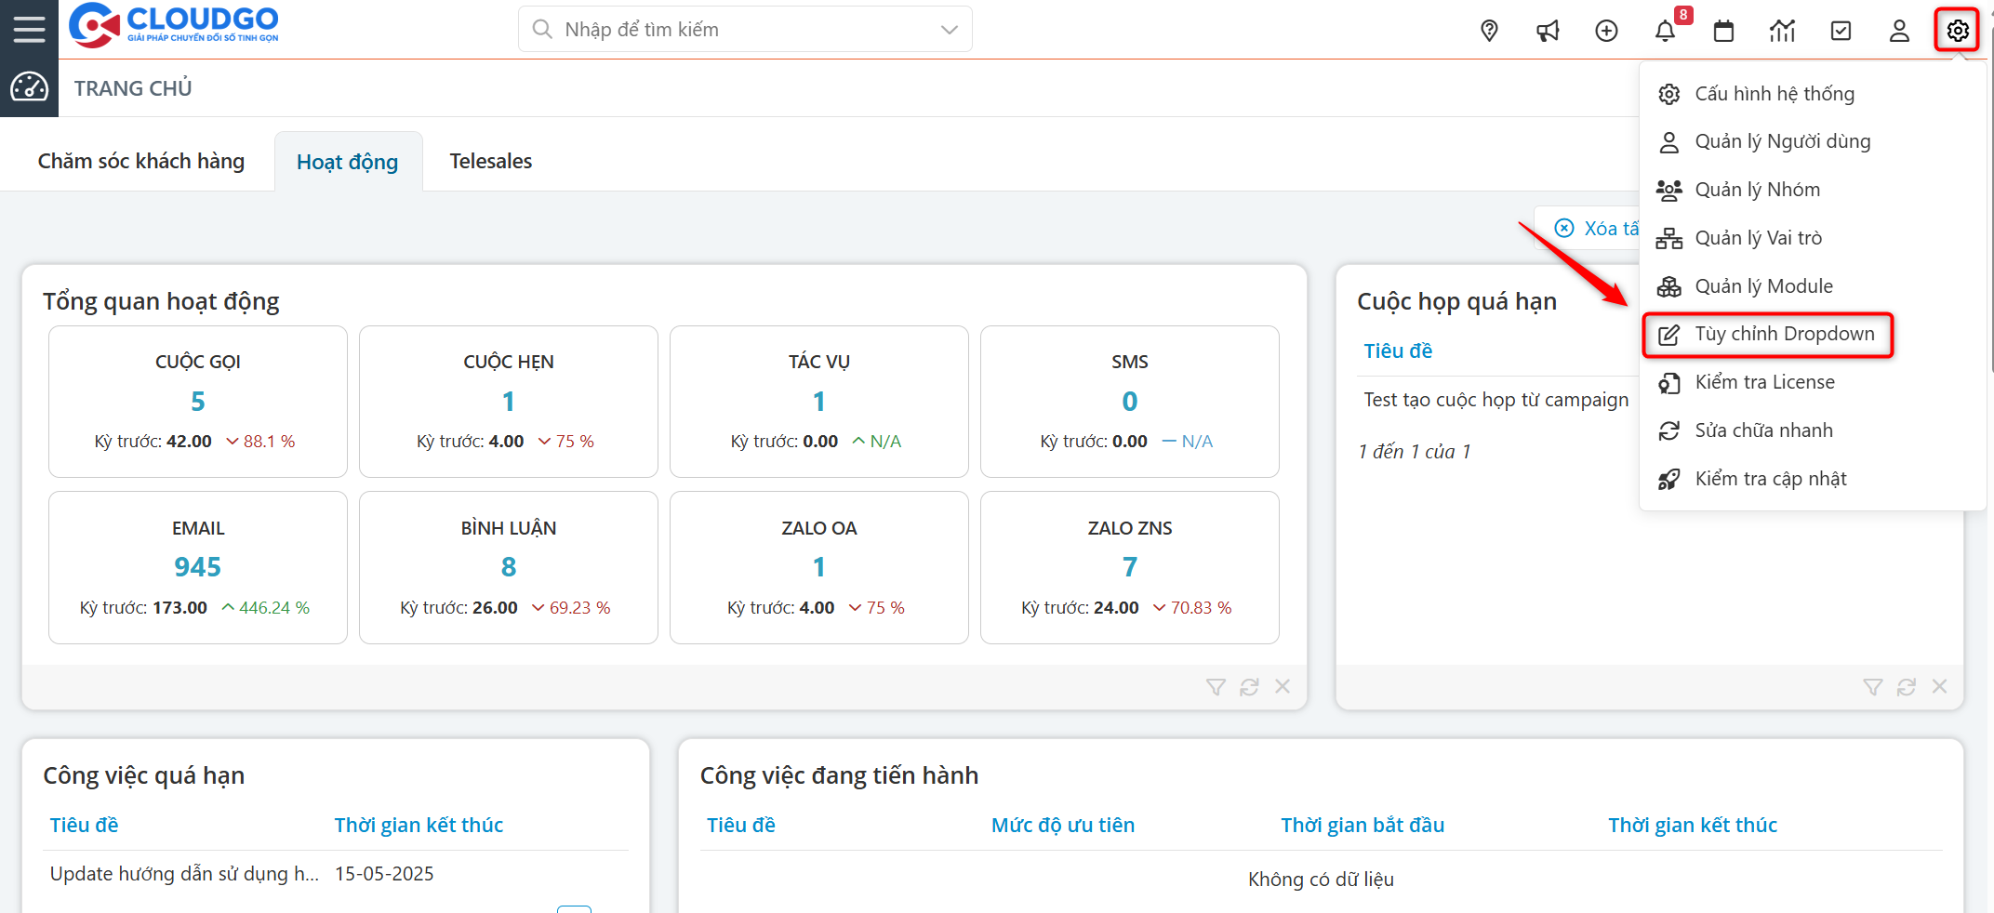Expand the search box dropdown arrow

click(949, 30)
